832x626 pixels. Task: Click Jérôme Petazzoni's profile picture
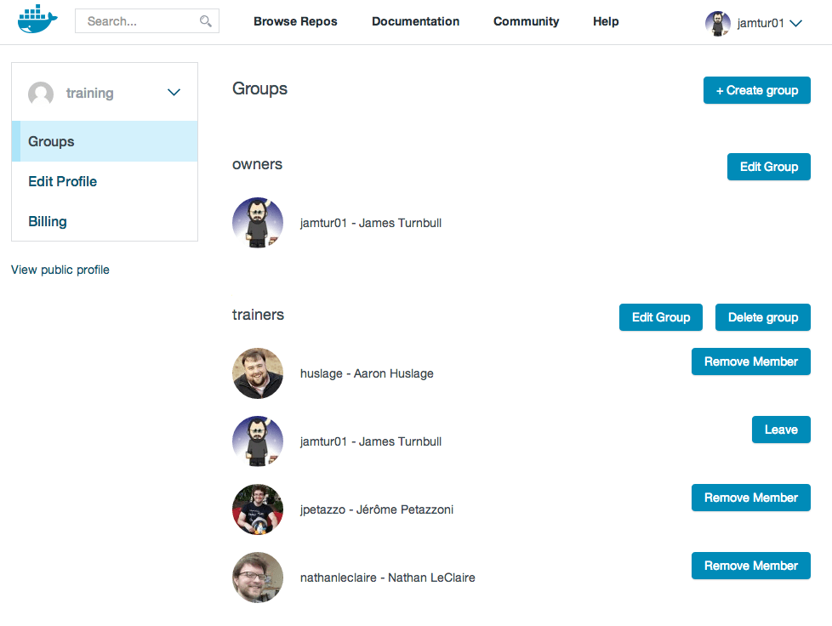coord(258,509)
